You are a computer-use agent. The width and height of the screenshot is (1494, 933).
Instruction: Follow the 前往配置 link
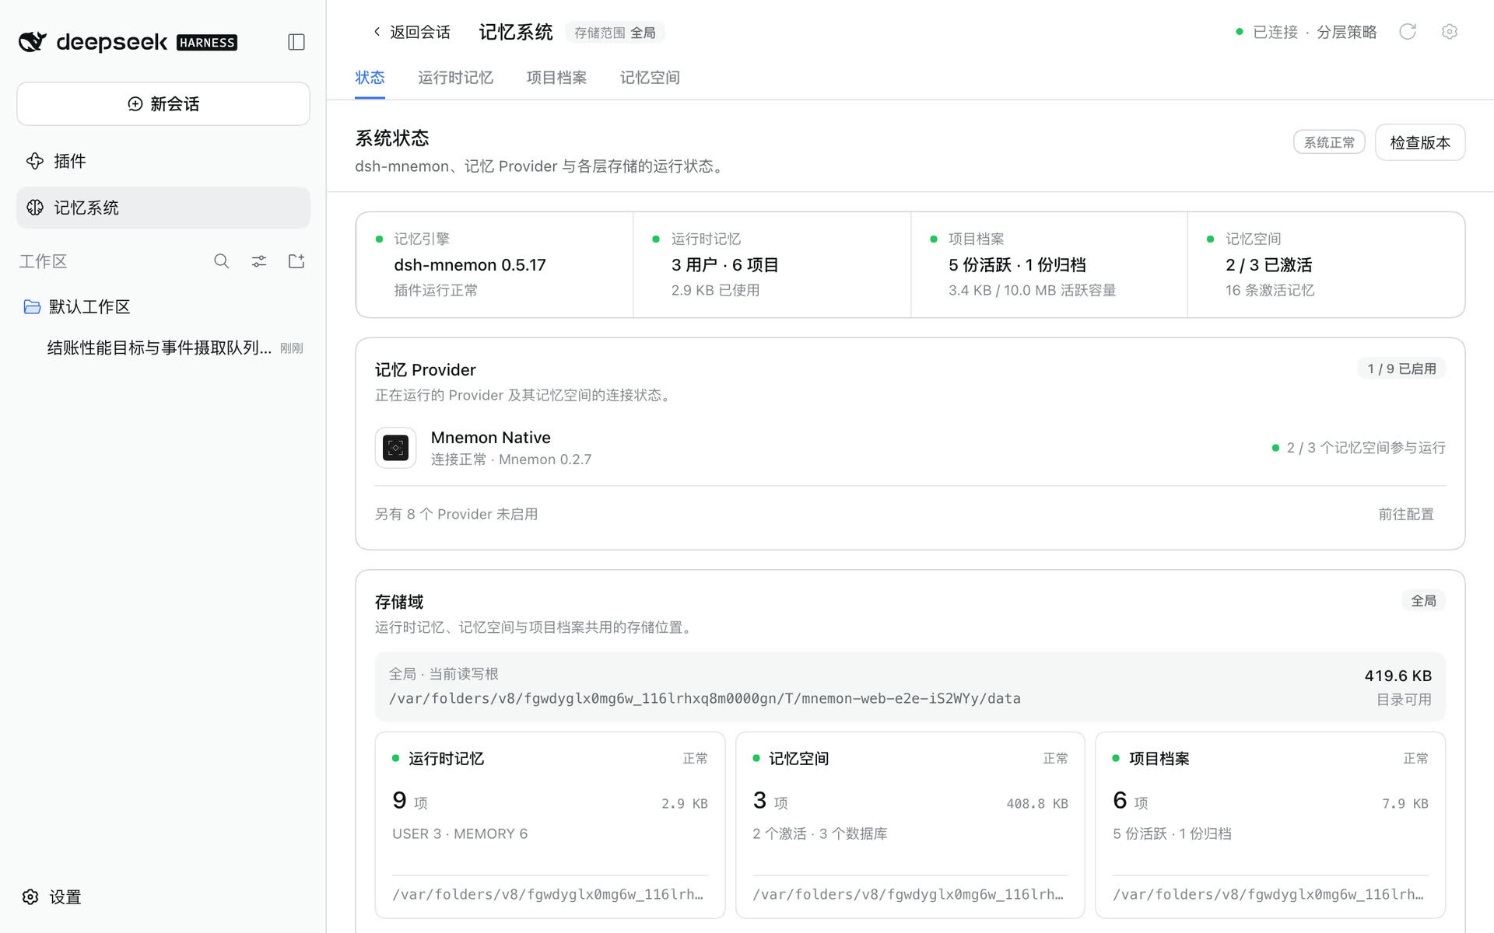click(1406, 514)
